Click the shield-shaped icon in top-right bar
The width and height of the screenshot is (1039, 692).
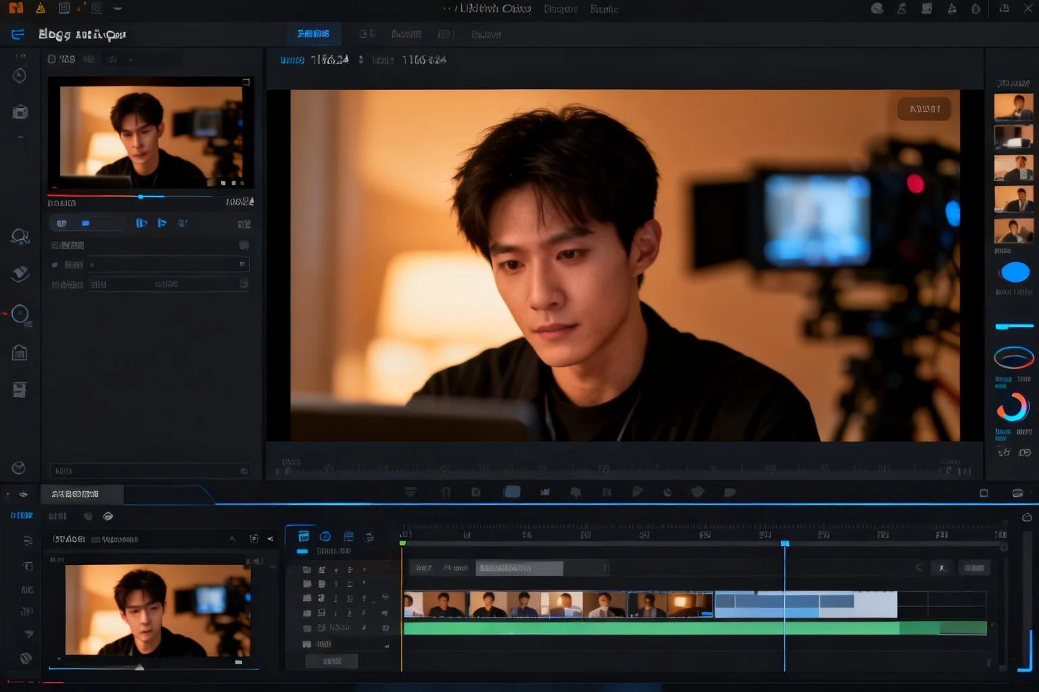coord(976,9)
